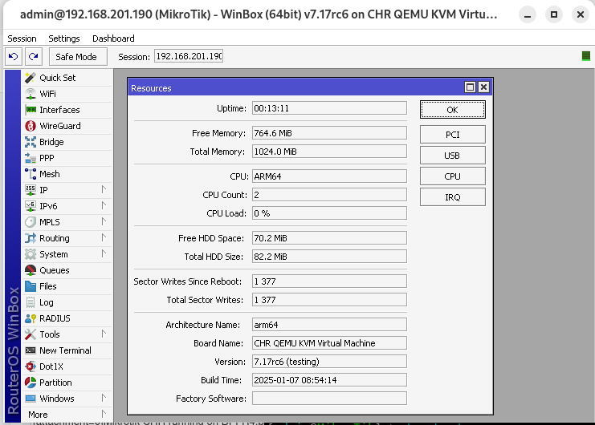Click the Windows menu icon

tap(31, 399)
